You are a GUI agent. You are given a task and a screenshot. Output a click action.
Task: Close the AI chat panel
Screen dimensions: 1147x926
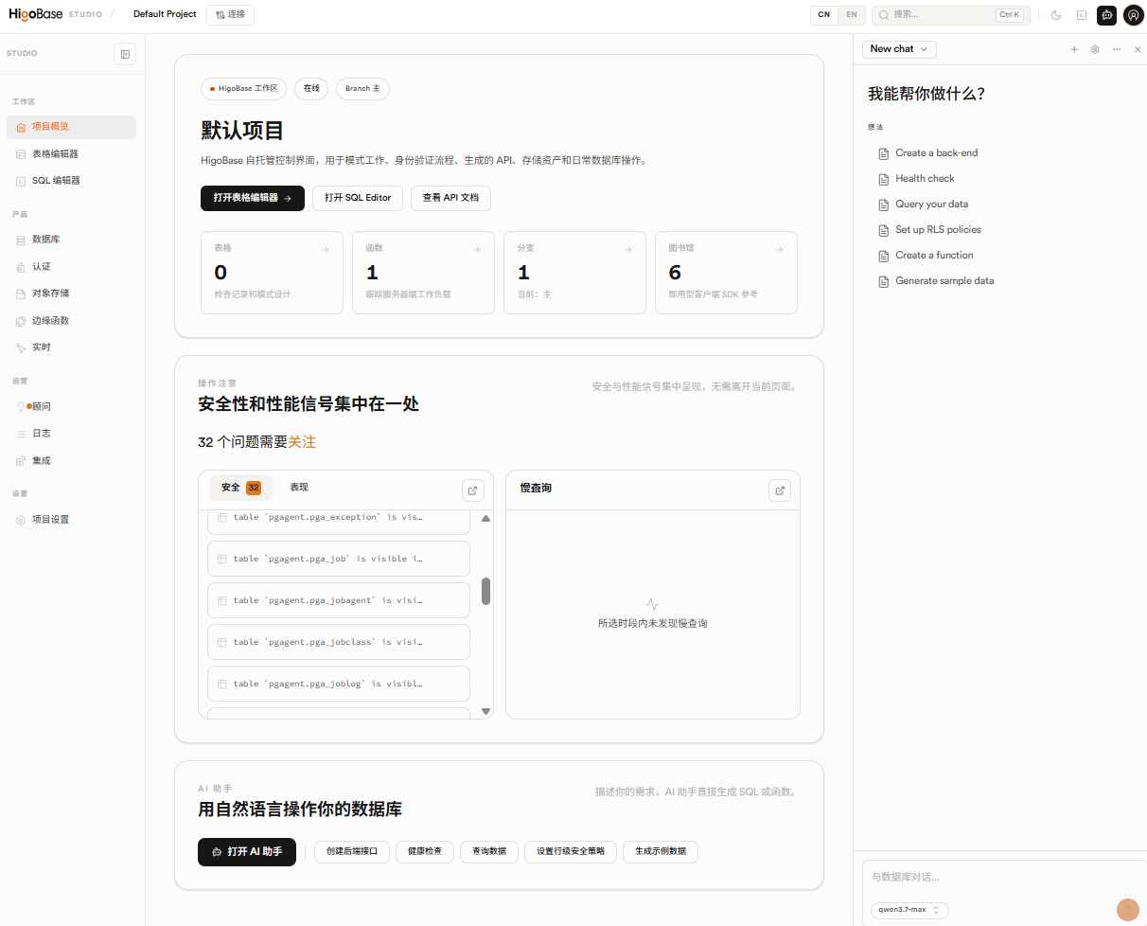click(1138, 49)
